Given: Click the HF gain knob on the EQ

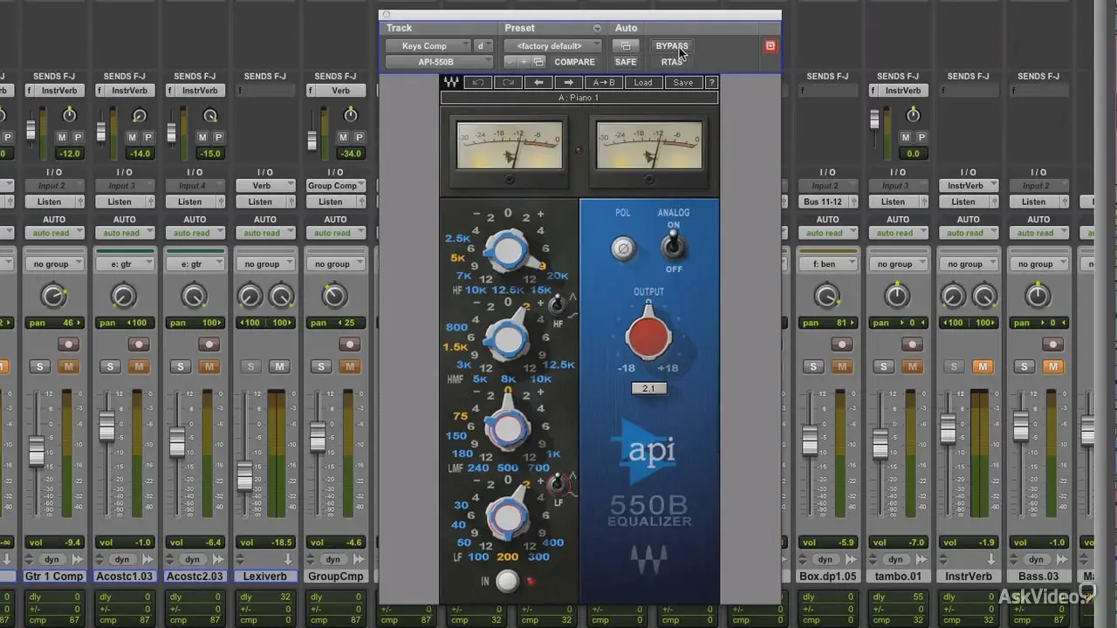Looking at the screenshot, I should (x=508, y=252).
